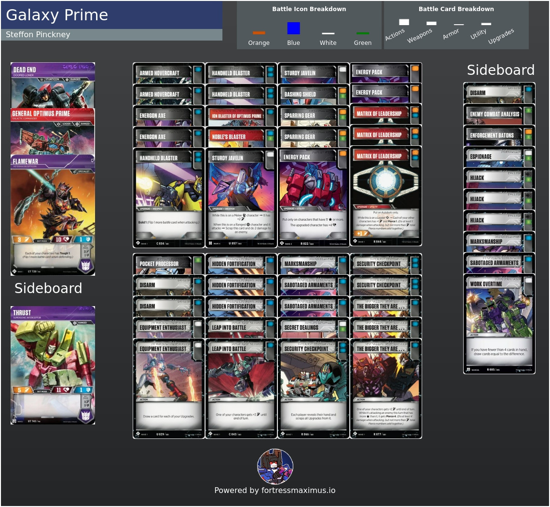This screenshot has height=507, width=550.
Task: Click the Decepticon badge on Thrust card
Action: (x=85, y=415)
